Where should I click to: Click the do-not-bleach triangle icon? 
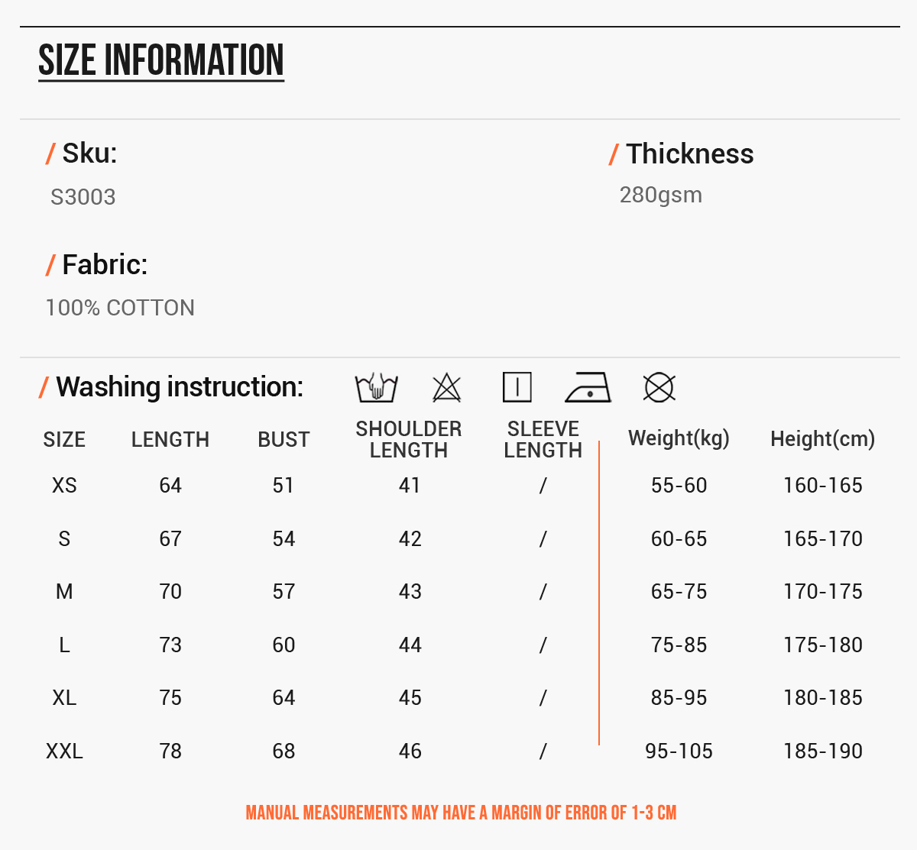coord(447,387)
